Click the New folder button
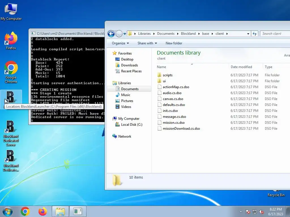Image resolution: width=290 pixels, height=217 pixels. click(174, 43)
